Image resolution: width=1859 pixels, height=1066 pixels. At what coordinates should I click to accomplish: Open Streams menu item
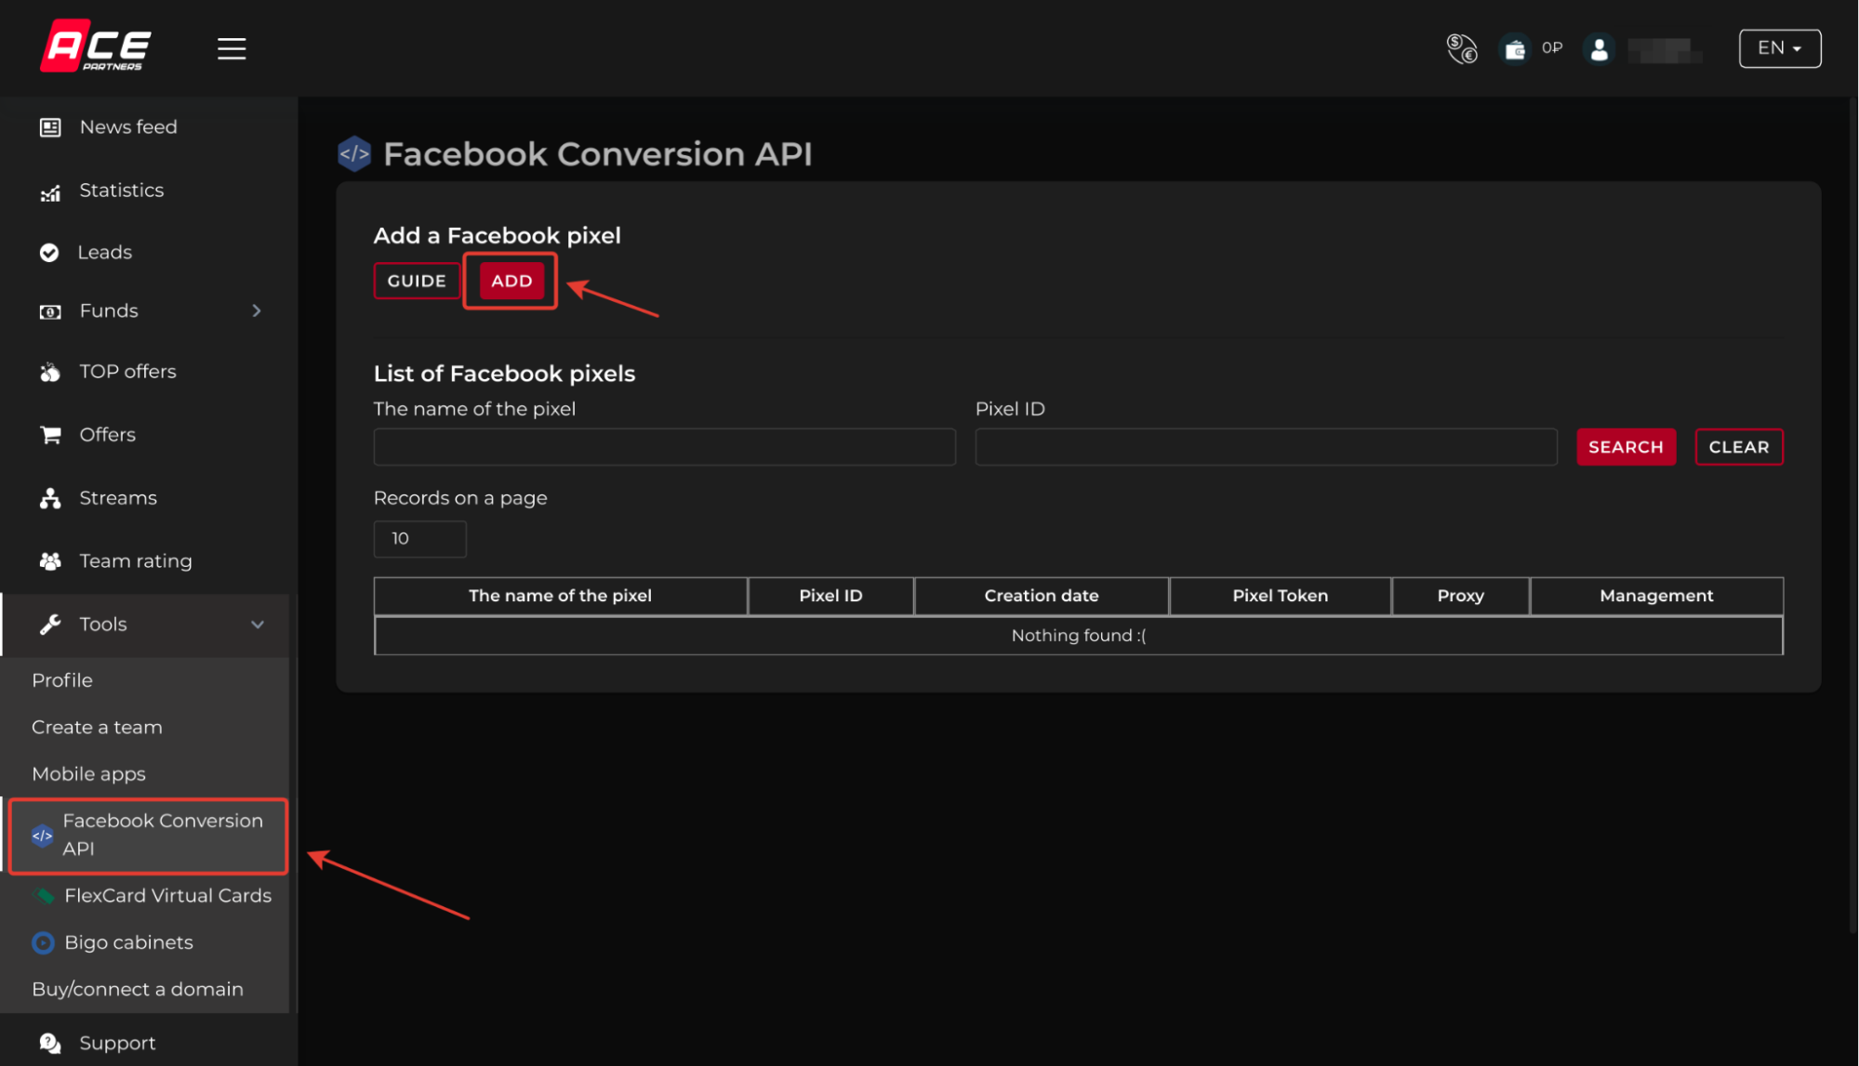pos(118,498)
